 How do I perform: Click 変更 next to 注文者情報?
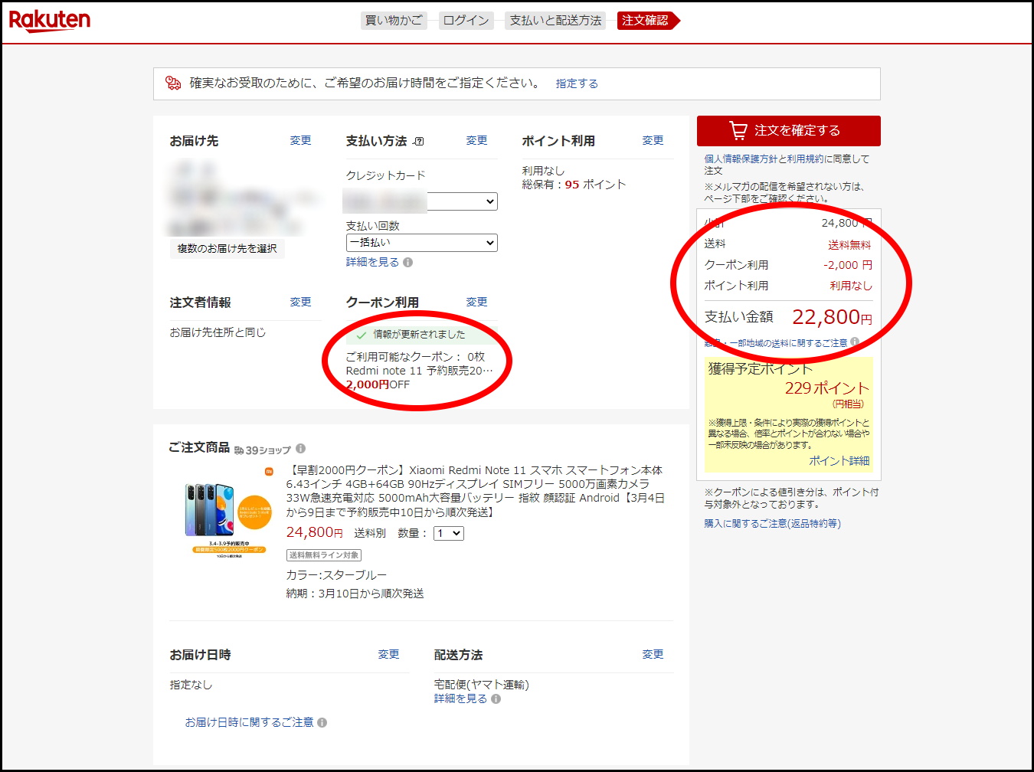[300, 302]
